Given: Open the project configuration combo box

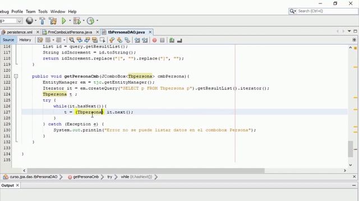Looking at the screenshot, I should (x=11, y=21).
